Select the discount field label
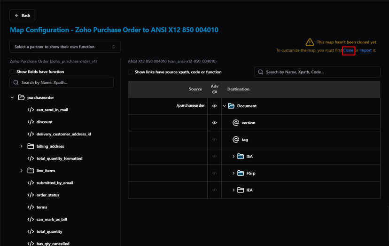Viewport: 389px width, 246px height. tap(45, 122)
